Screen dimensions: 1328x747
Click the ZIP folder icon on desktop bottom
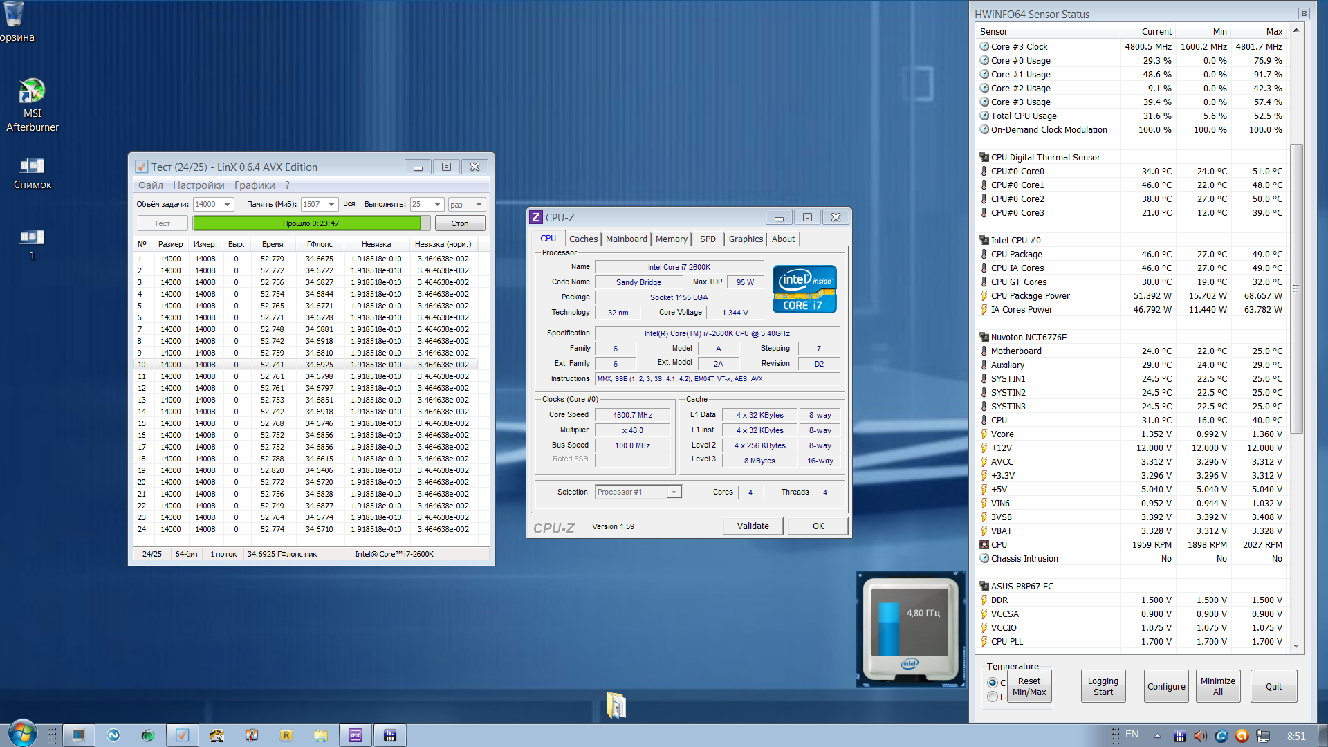(616, 705)
